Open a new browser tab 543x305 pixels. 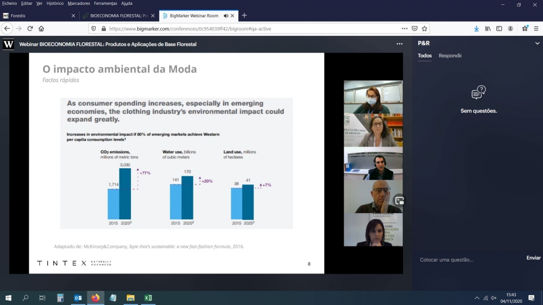coord(244,16)
